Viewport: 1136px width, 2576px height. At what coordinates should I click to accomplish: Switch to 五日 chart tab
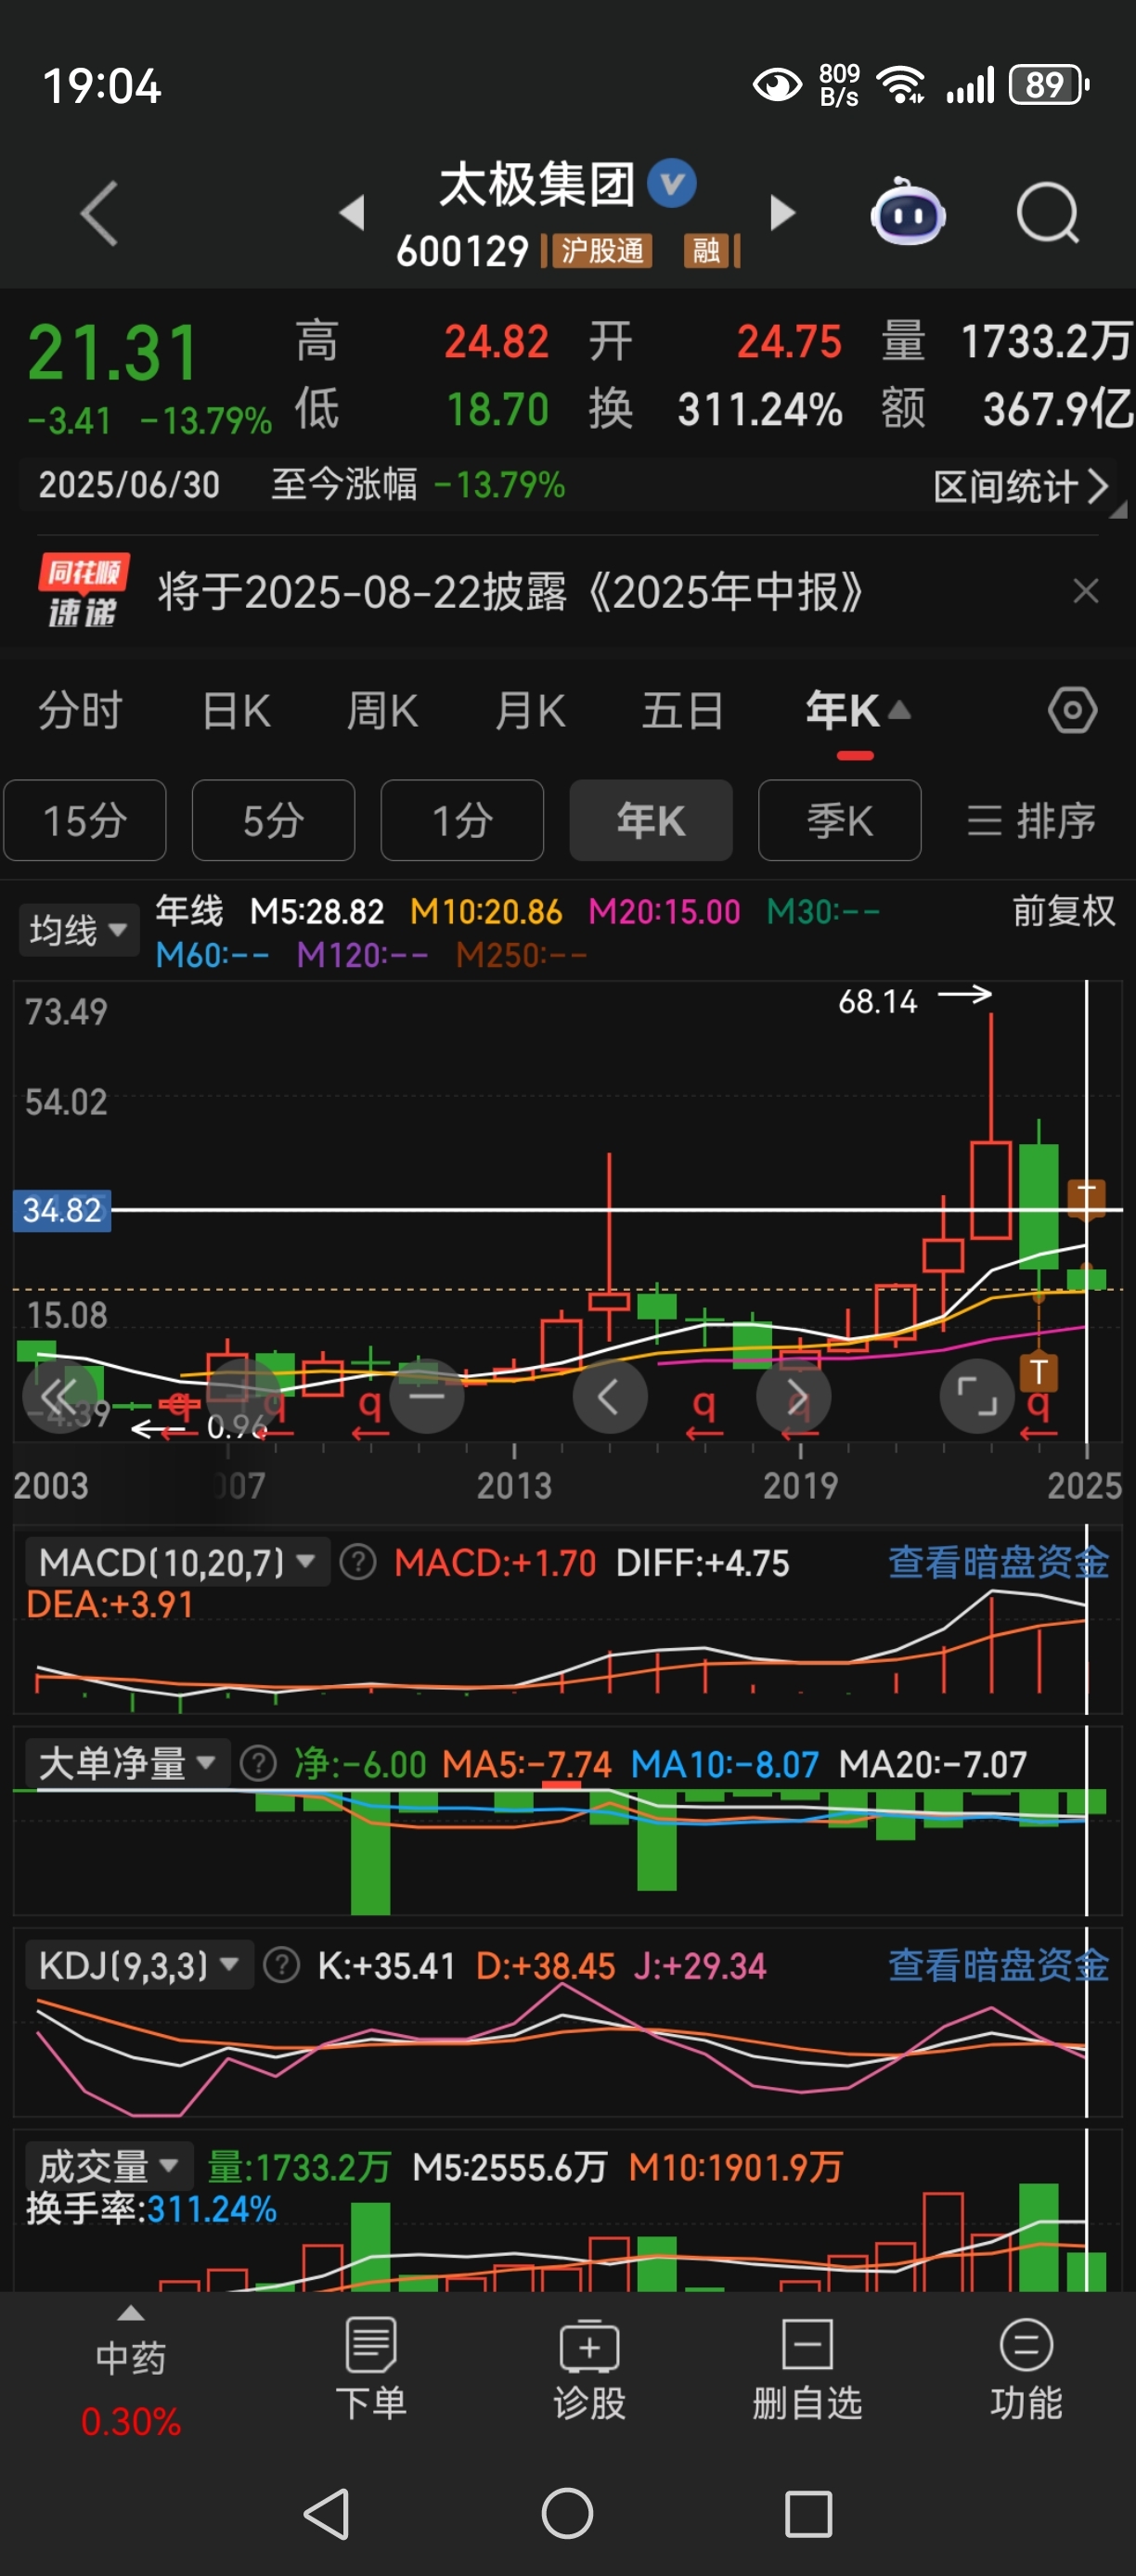pos(682,711)
